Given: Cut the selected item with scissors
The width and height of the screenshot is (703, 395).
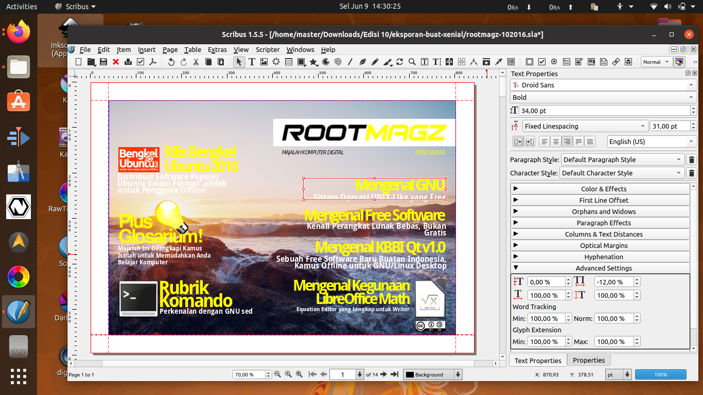Looking at the screenshot, I should (196, 62).
